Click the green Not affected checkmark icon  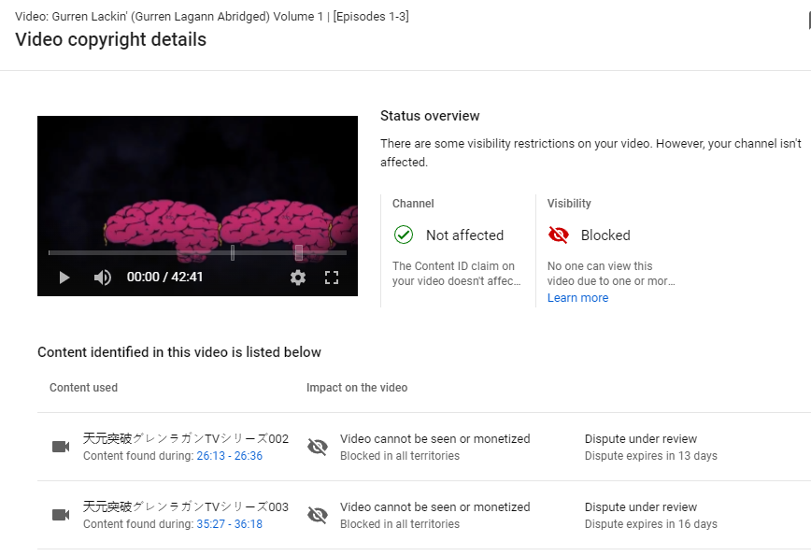tap(404, 235)
